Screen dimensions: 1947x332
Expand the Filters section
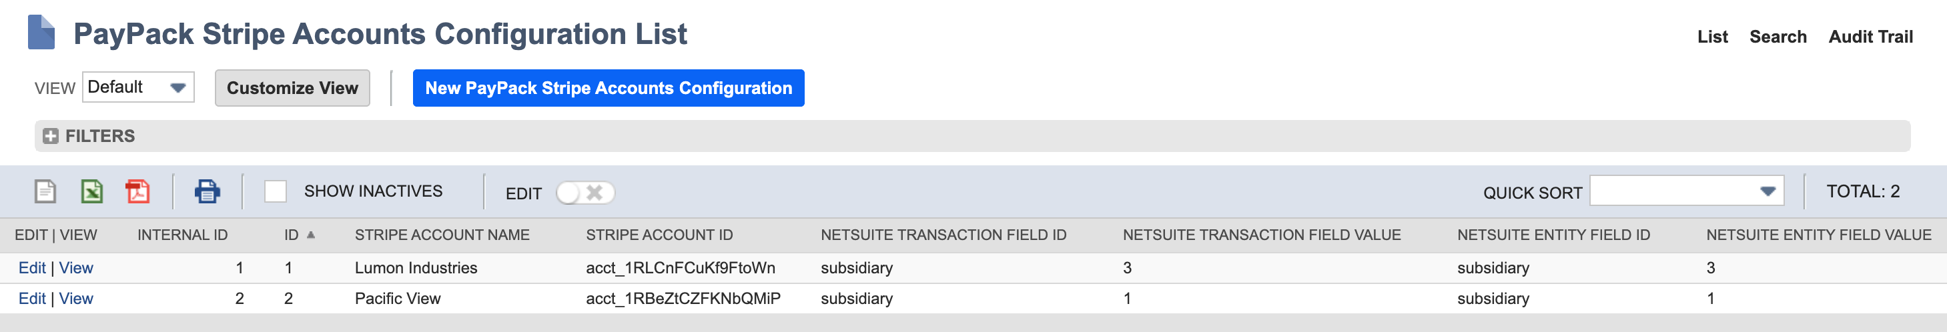(x=51, y=136)
